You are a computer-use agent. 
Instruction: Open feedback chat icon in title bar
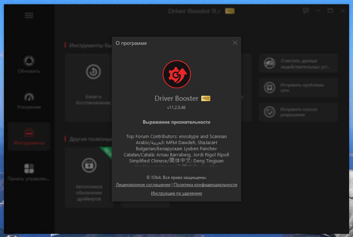click(x=306, y=11)
